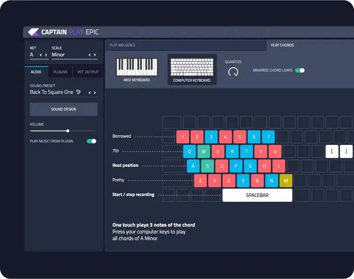354x279 pixels.
Task: Switch to the Play Melodies tab
Action: (122, 45)
